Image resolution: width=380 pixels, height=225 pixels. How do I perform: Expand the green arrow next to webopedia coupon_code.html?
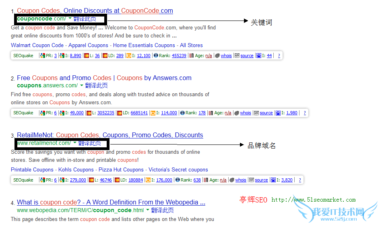(148, 210)
